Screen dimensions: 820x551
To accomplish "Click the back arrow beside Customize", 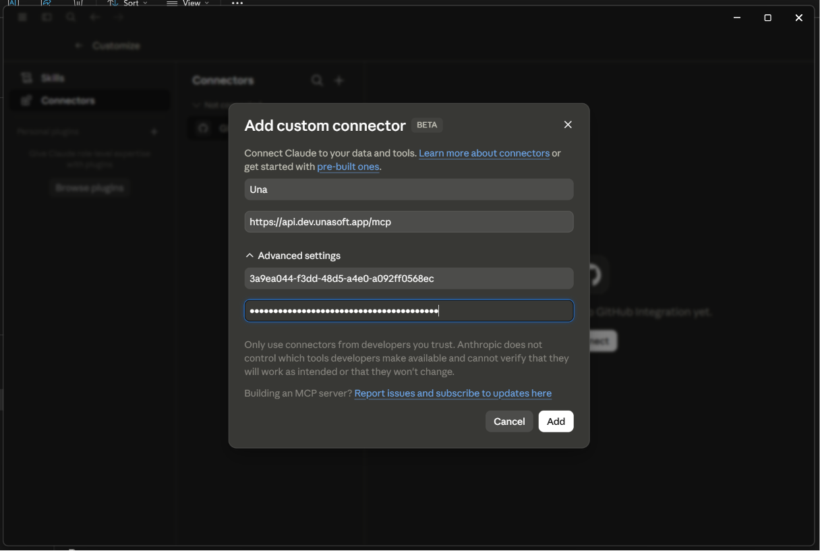I will [79, 46].
